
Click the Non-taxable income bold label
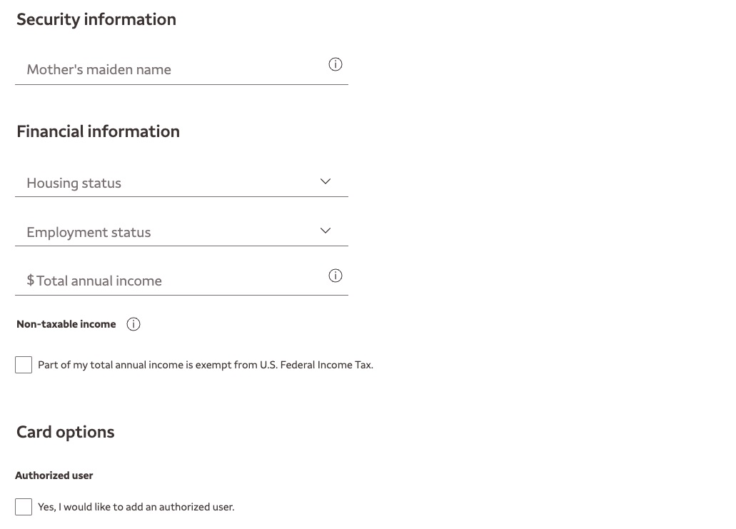(66, 324)
